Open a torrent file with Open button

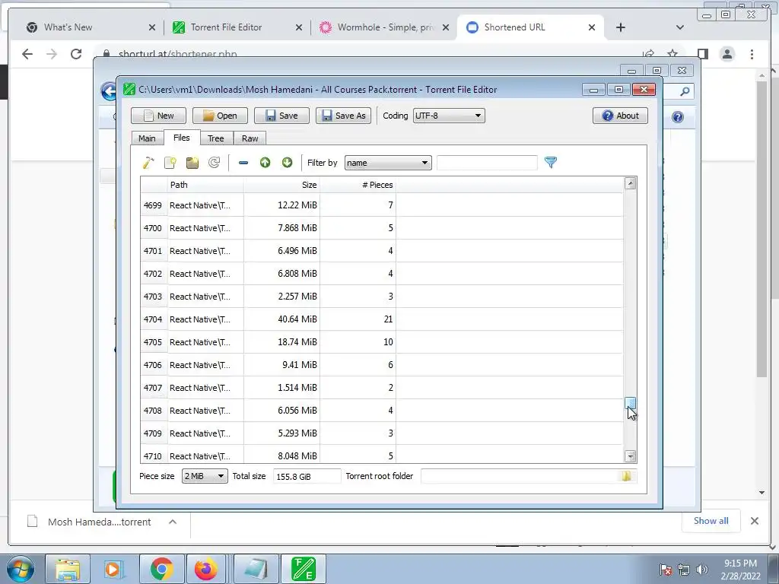coord(220,116)
